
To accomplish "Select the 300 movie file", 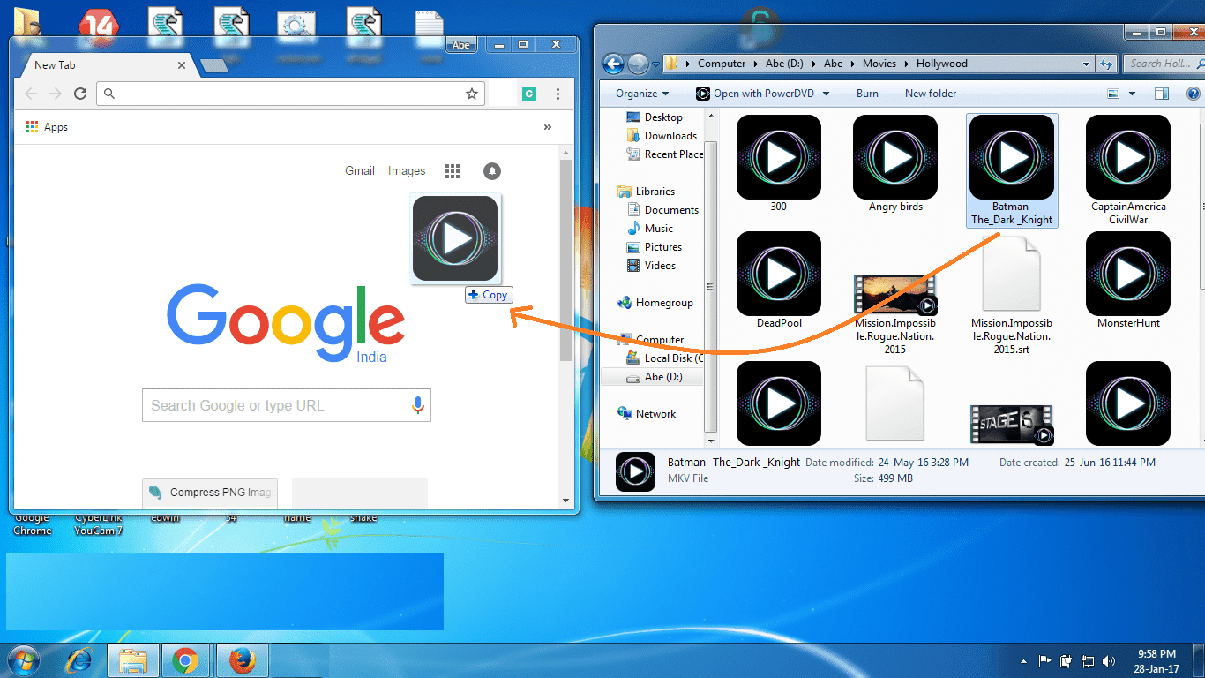I will (x=779, y=164).
